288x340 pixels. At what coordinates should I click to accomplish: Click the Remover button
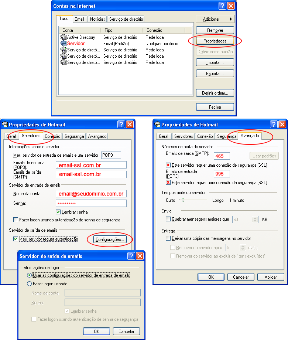215,30
